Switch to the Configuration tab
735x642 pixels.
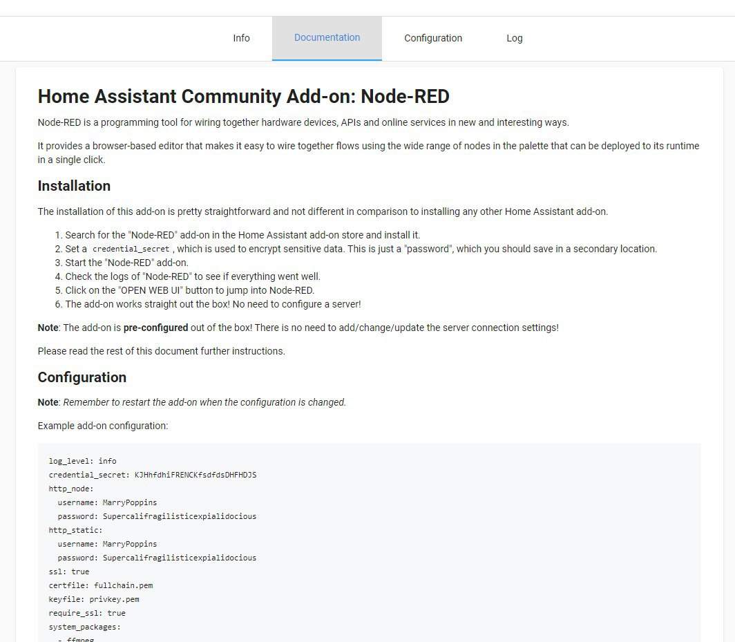(x=432, y=38)
